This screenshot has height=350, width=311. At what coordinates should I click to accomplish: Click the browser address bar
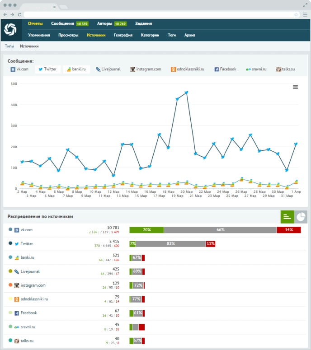161,14
